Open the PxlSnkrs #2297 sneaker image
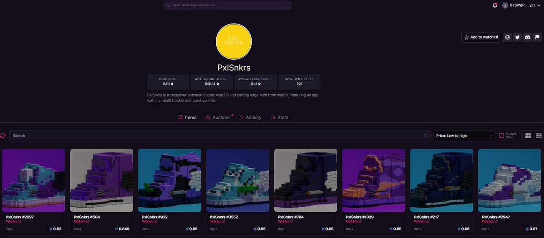This screenshot has width=544, height=238. pyautogui.click(x=34, y=180)
